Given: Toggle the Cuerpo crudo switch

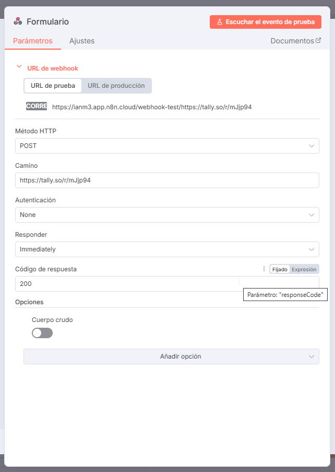Looking at the screenshot, I should [42, 333].
